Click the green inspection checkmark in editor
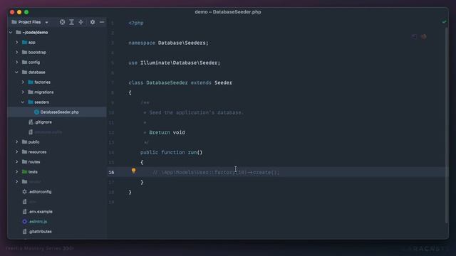This screenshot has height=256, width=456. coord(444,22)
